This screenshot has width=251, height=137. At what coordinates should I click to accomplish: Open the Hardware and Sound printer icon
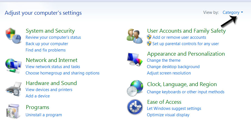click(x=13, y=89)
